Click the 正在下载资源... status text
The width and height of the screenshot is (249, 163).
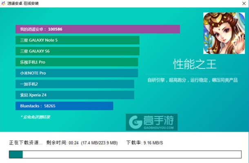[26, 143]
